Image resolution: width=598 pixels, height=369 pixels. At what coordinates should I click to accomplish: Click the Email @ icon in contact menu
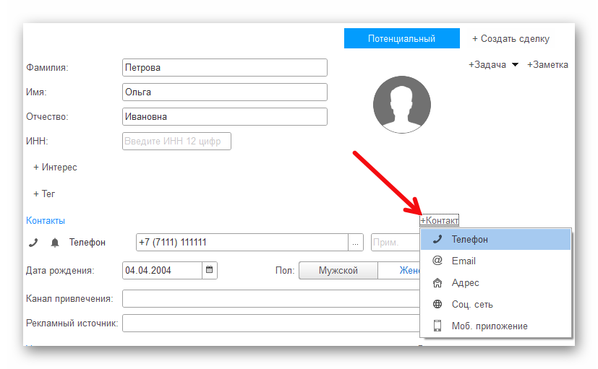click(437, 261)
